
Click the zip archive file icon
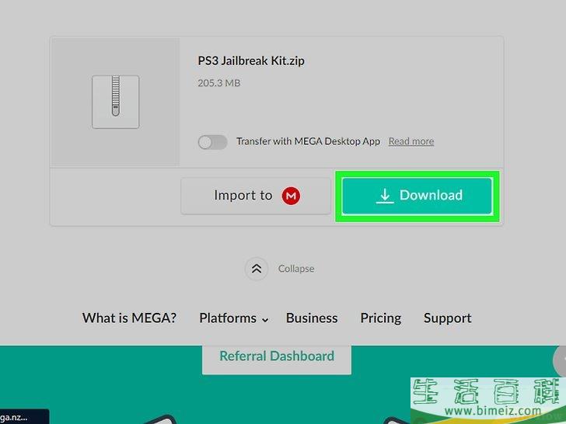click(116, 102)
